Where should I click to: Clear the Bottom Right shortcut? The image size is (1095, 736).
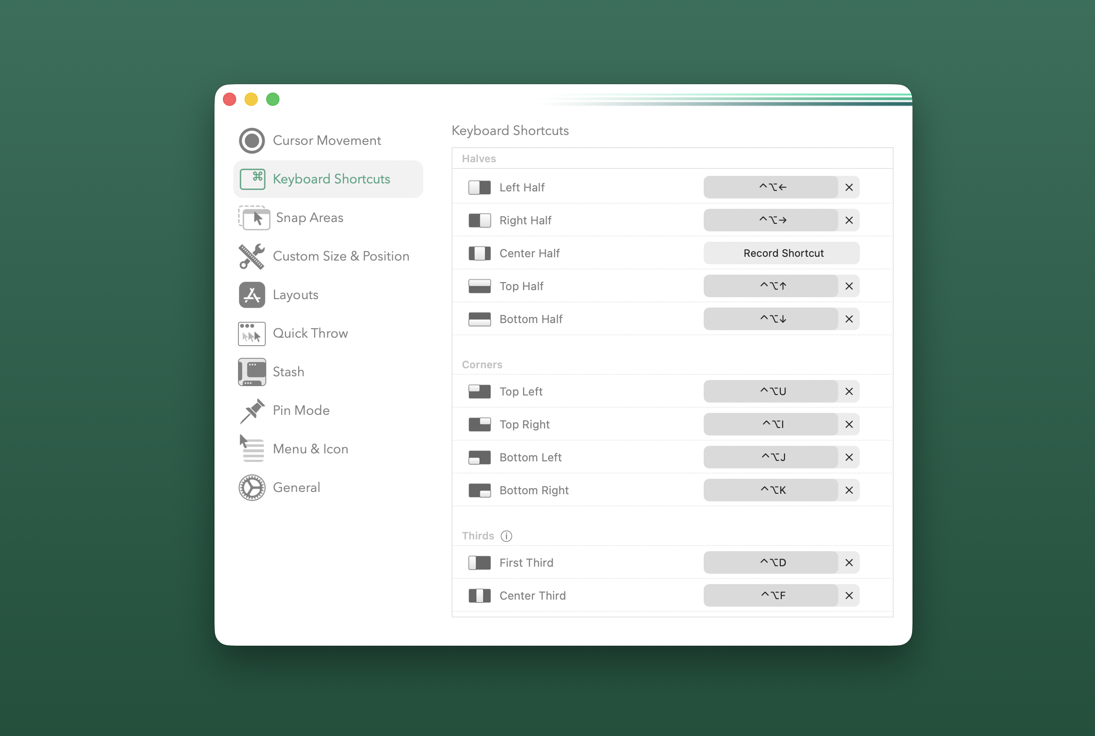[x=849, y=490]
